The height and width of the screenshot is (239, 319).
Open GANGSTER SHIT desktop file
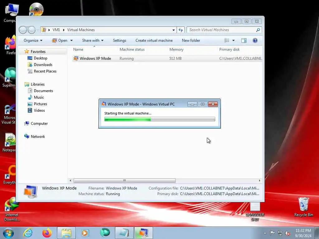click(255, 212)
